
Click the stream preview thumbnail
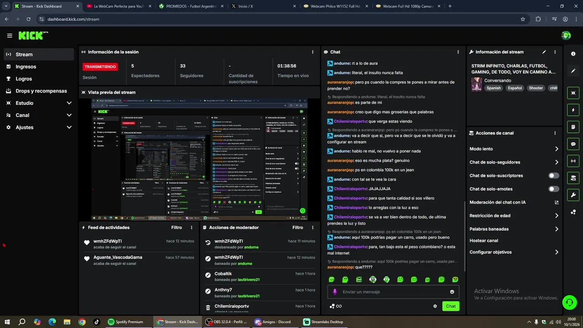(199, 159)
